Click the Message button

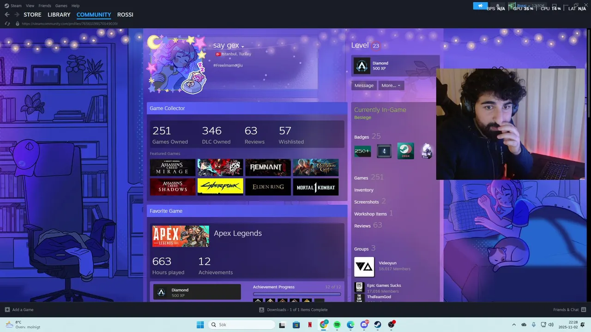364,85
